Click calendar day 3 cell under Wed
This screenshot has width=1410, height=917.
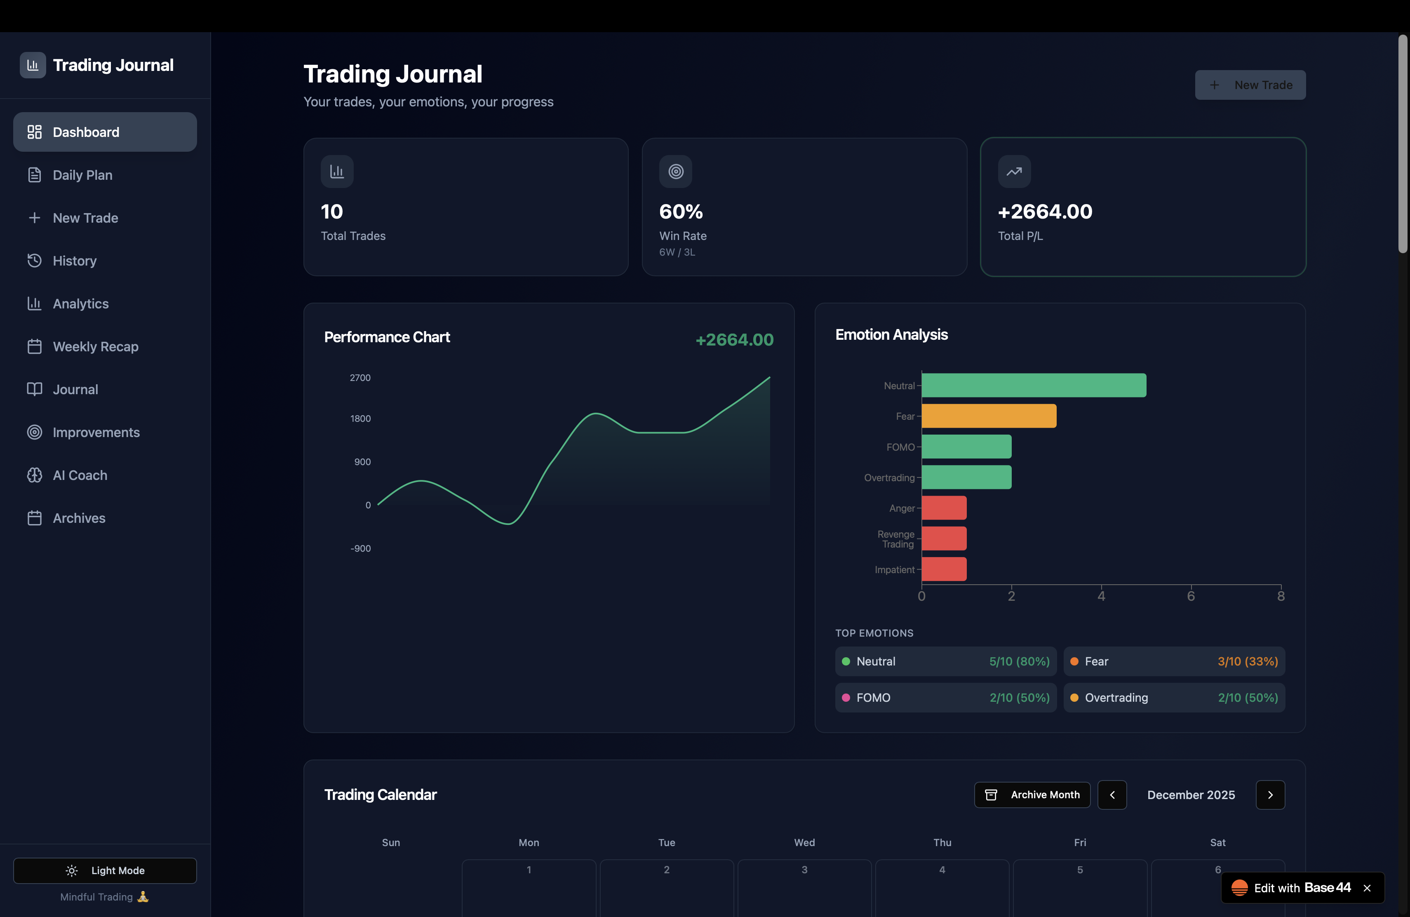click(804, 888)
